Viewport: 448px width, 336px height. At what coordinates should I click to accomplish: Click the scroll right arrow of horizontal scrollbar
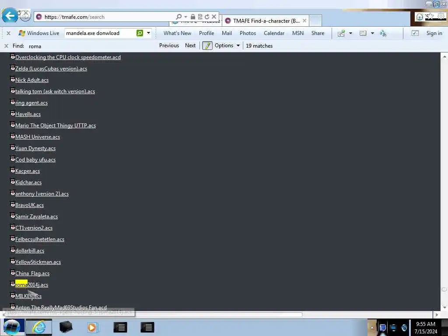coord(437,315)
